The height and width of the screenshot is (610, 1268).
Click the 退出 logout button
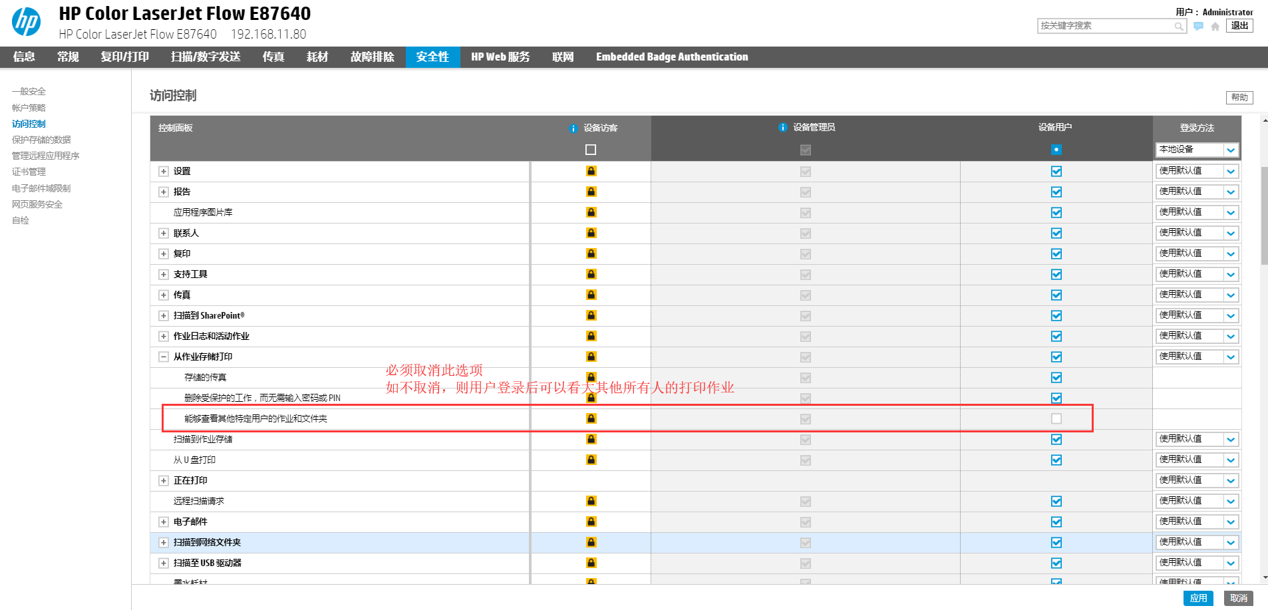(1240, 25)
